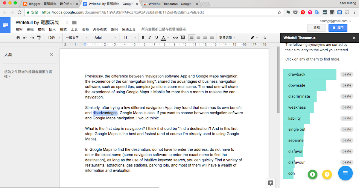Close the Writefull Thesaurus sidebar
The width and height of the screenshot is (359, 188).
click(354, 38)
